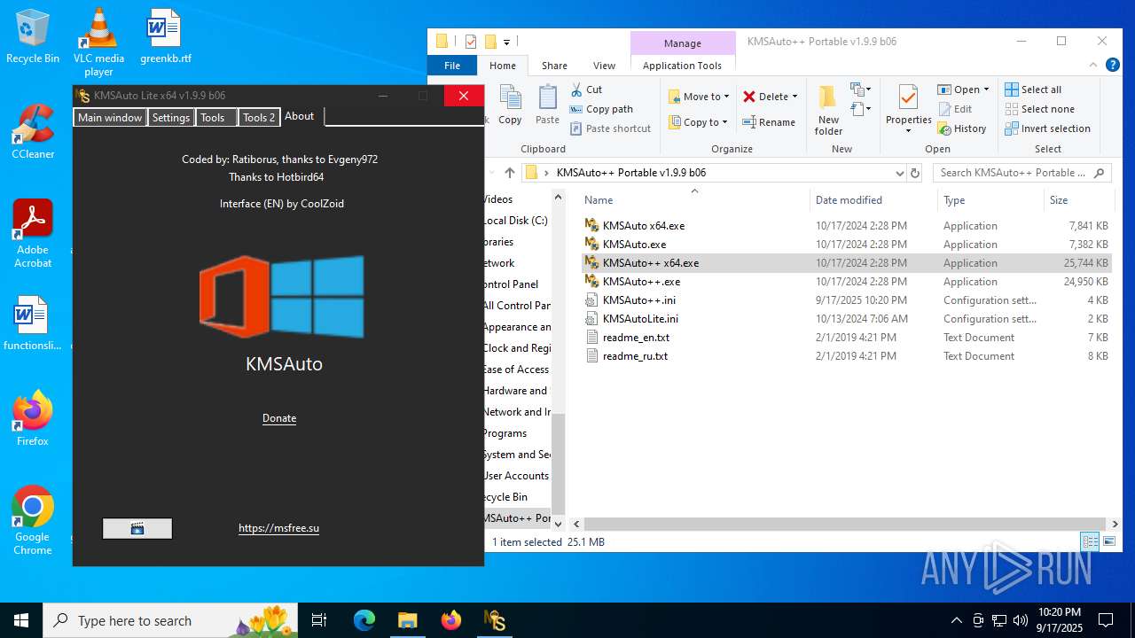Image resolution: width=1135 pixels, height=638 pixels.
Task: Open the Windows Start menu
Action: pyautogui.click(x=21, y=620)
